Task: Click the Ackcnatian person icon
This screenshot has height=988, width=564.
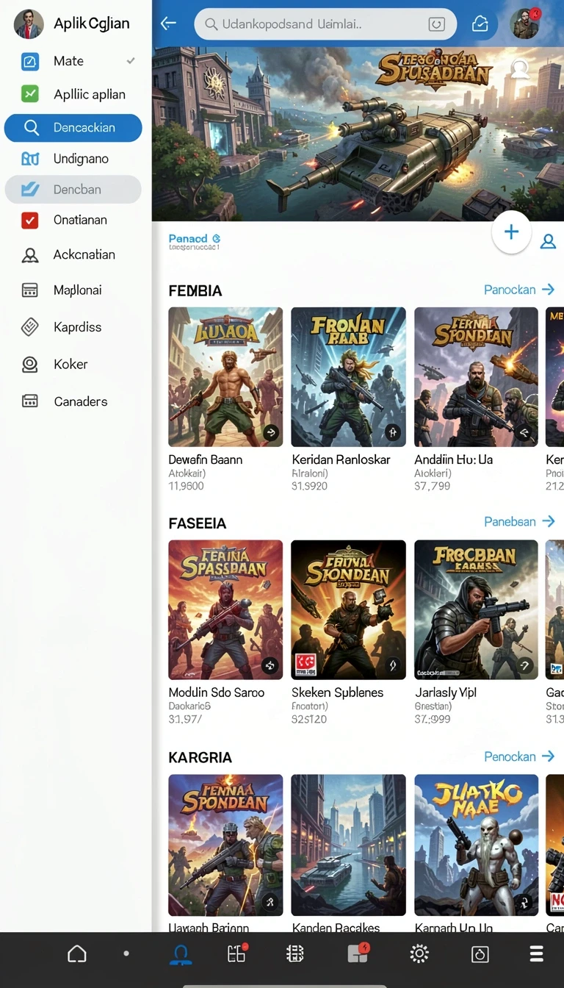Action: click(30, 255)
